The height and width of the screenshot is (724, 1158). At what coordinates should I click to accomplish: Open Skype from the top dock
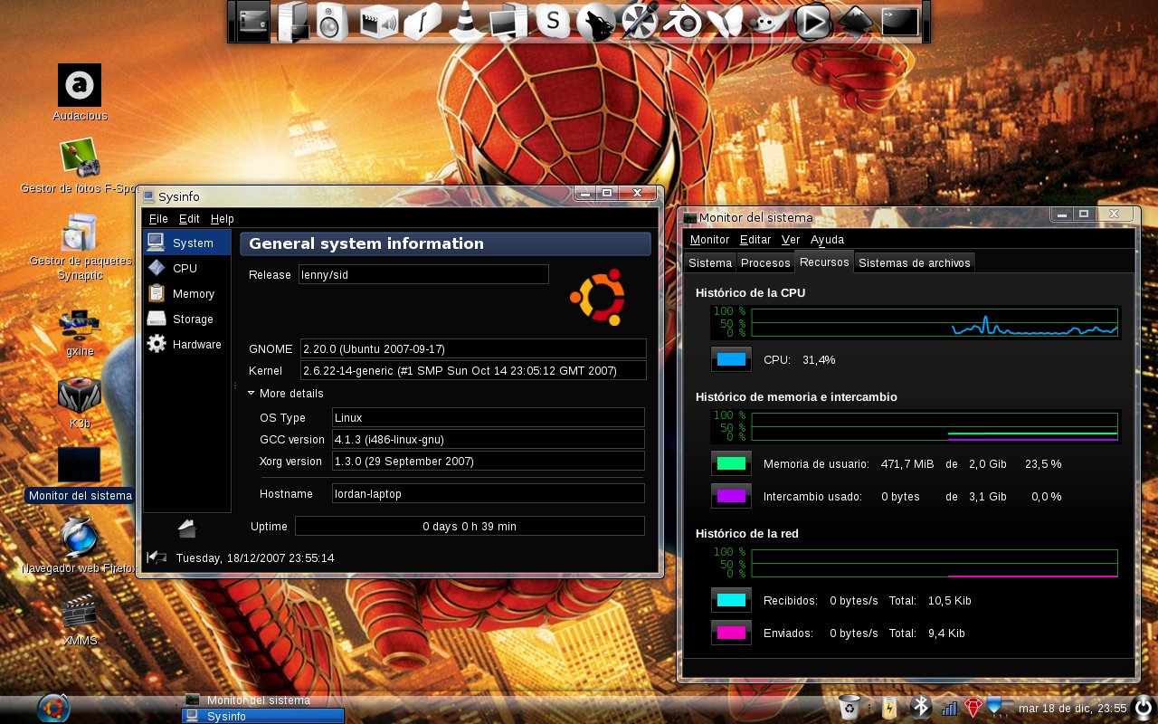[553, 20]
